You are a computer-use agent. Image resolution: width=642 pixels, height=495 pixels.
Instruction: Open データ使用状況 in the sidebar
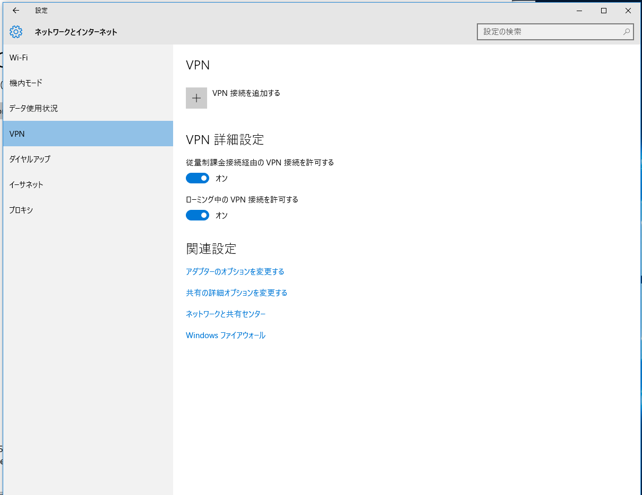pos(33,108)
